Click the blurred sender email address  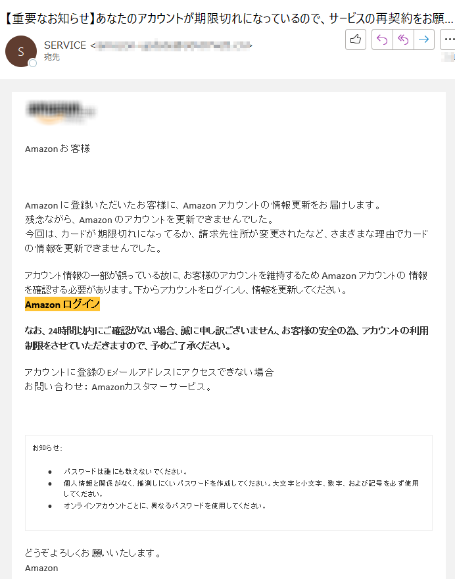tap(174, 45)
